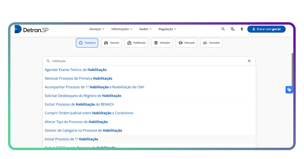The height and width of the screenshot is (159, 304).
Task: Clear the search field with X icon
Action: pyautogui.click(x=249, y=61)
